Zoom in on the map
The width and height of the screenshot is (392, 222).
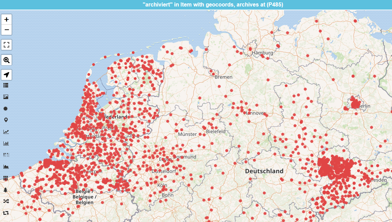6,19
